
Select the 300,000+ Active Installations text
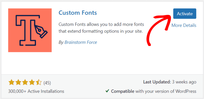(x=36, y=91)
